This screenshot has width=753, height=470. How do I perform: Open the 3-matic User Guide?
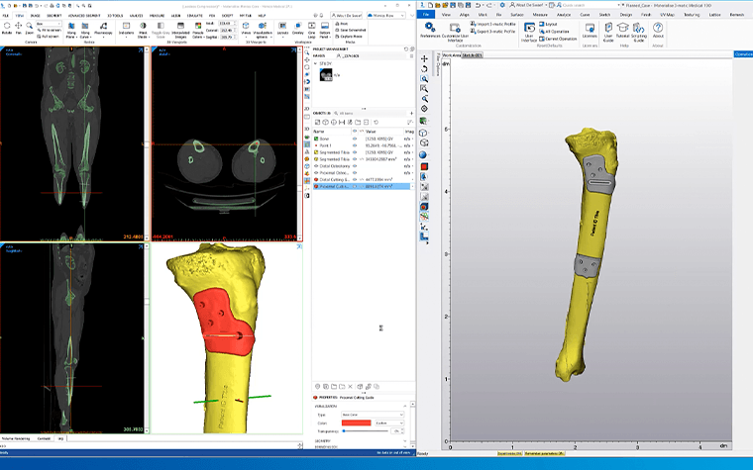point(608,32)
